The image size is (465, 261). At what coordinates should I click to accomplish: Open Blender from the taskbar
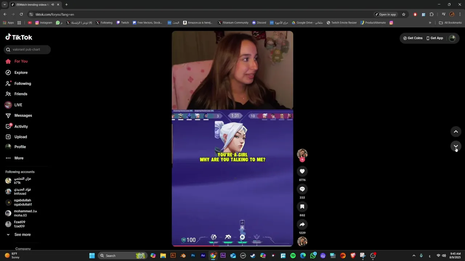pos(183,256)
